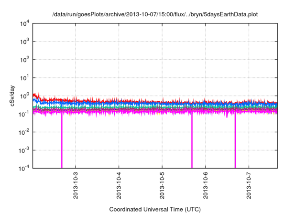This screenshot has width=306, height=214.
Task: Click the y-axis label cSv/day
Action: [12, 96]
